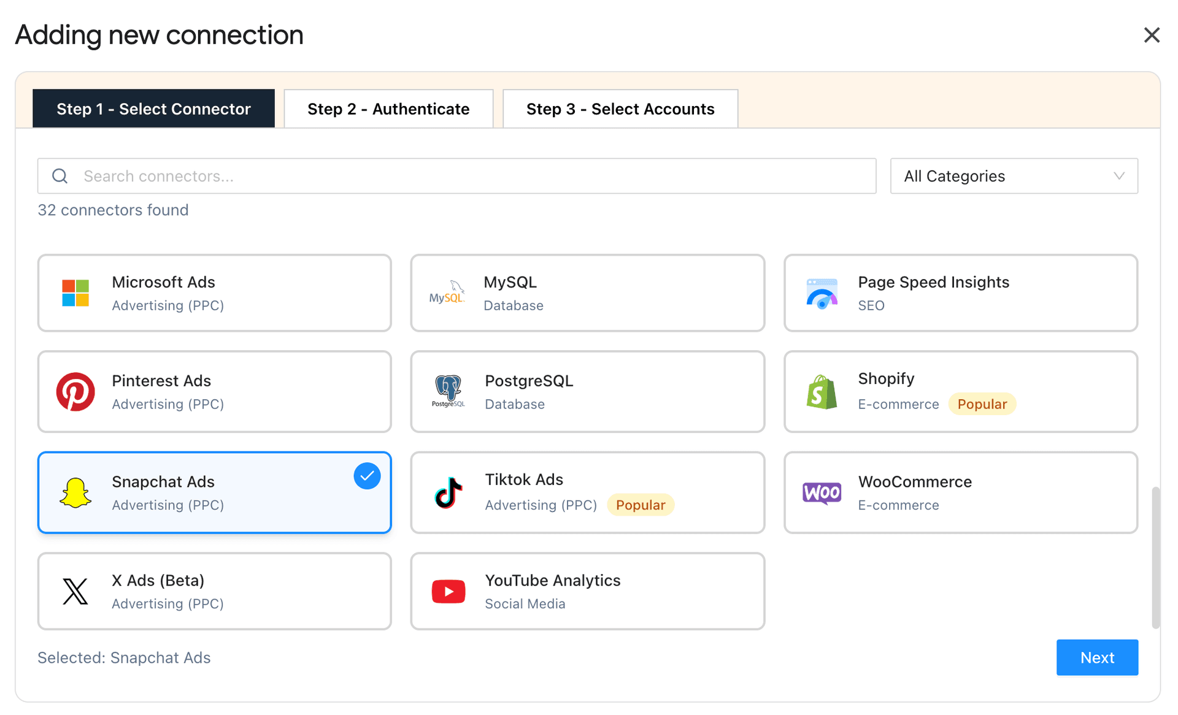Switch to Step 2 - Authenticate tab
1178x715 pixels.
[x=388, y=109]
